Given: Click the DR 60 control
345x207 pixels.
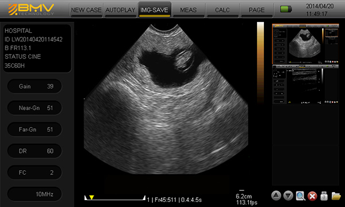Looking at the screenshot, I should click(x=34, y=151).
